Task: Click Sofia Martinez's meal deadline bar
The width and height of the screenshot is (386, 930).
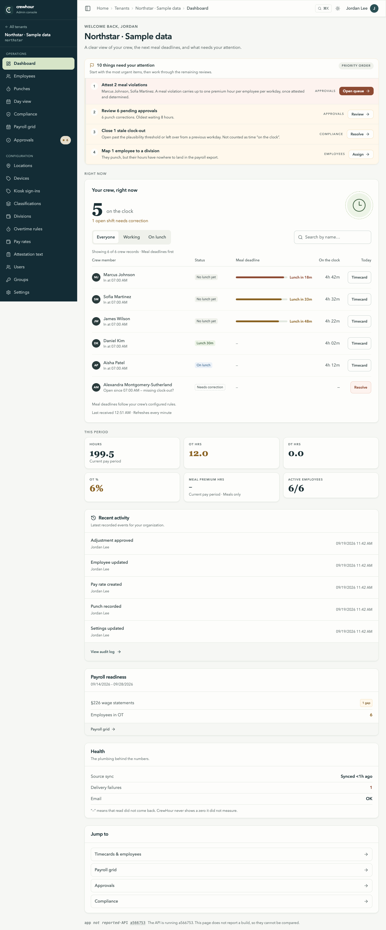Action: pos(261,299)
